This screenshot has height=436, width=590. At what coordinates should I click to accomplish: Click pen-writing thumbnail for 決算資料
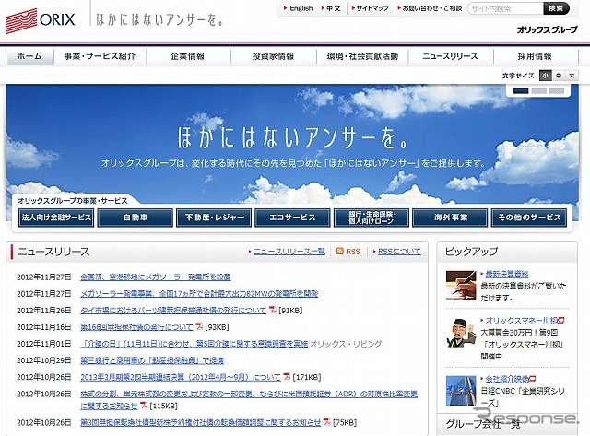(x=461, y=285)
